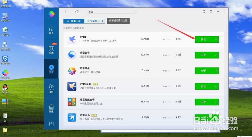Open the 迅雷影音 title link
The width and height of the screenshot is (252, 137).
pyautogui.click(x=85, y=53)
